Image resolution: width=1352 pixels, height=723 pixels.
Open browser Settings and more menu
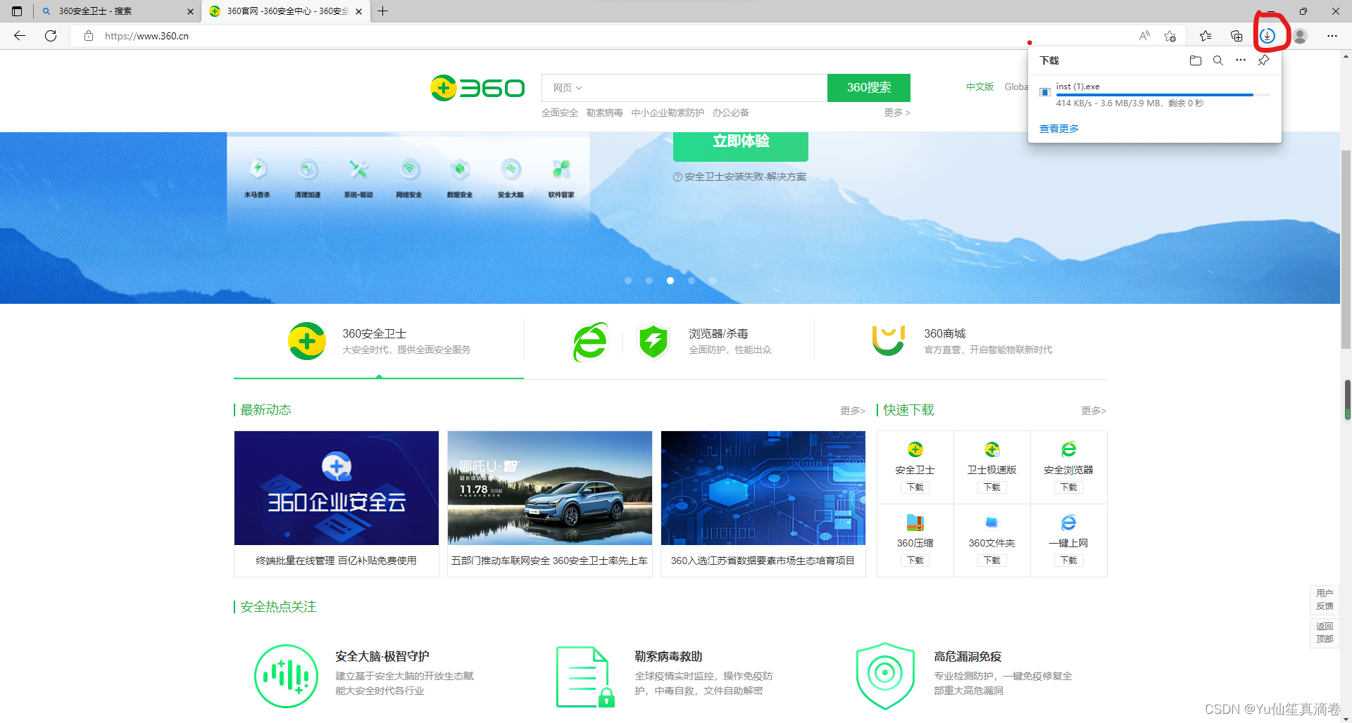[1332, 36]
